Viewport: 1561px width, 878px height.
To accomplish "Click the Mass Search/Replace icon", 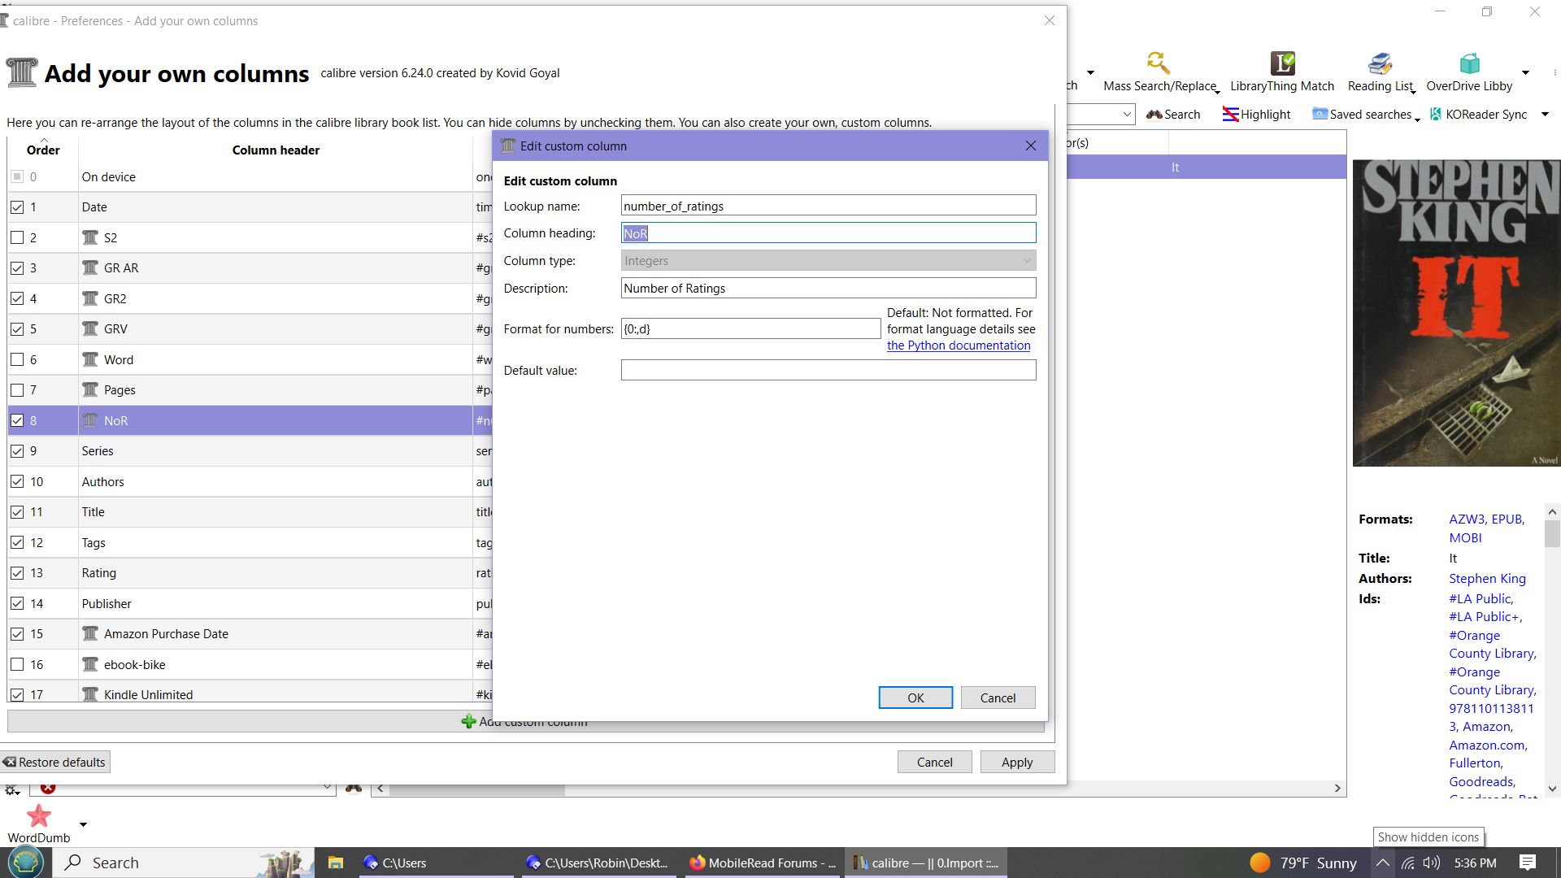I will coord(1159,63).
